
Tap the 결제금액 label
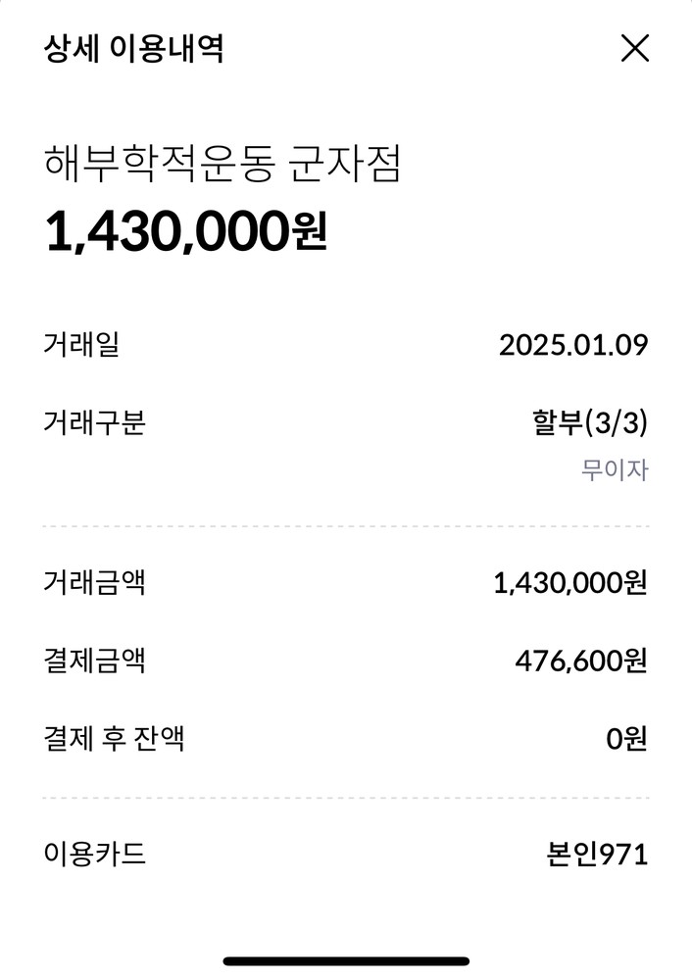point(94,661)
